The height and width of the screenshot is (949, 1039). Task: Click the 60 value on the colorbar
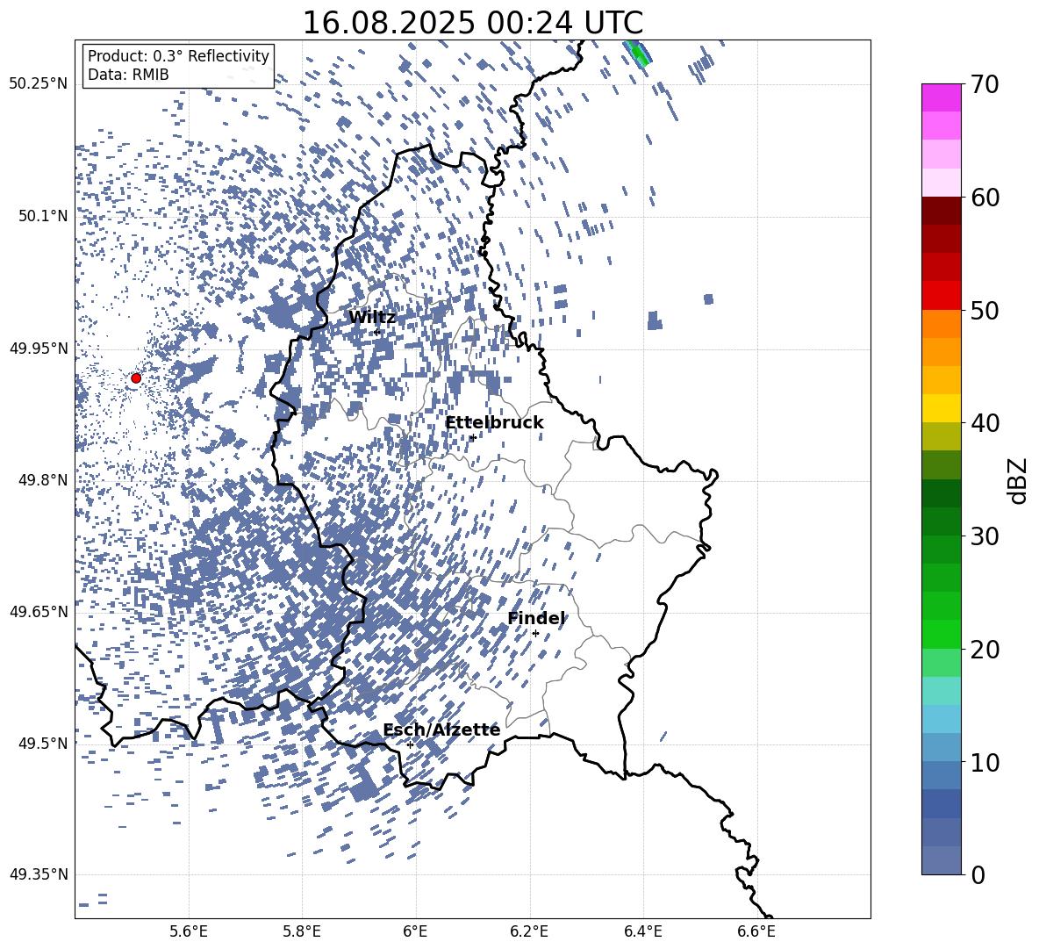point(985,198)
